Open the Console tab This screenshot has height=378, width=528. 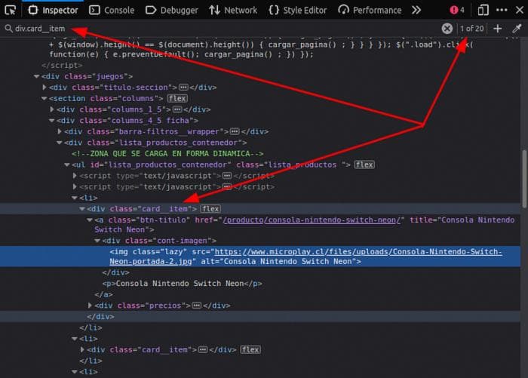pos(112,10)
